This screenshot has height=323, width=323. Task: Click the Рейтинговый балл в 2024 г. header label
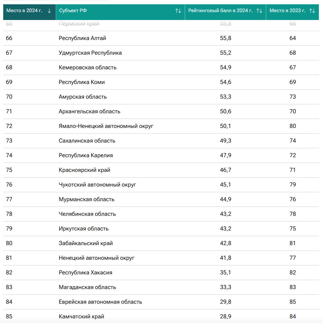coord(220,11)
